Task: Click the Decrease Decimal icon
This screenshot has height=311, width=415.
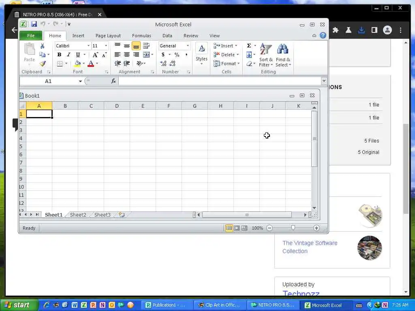Action: click(172, 64)
